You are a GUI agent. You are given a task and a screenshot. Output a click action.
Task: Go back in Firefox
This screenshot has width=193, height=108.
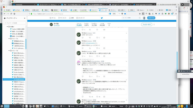[5, 14]
